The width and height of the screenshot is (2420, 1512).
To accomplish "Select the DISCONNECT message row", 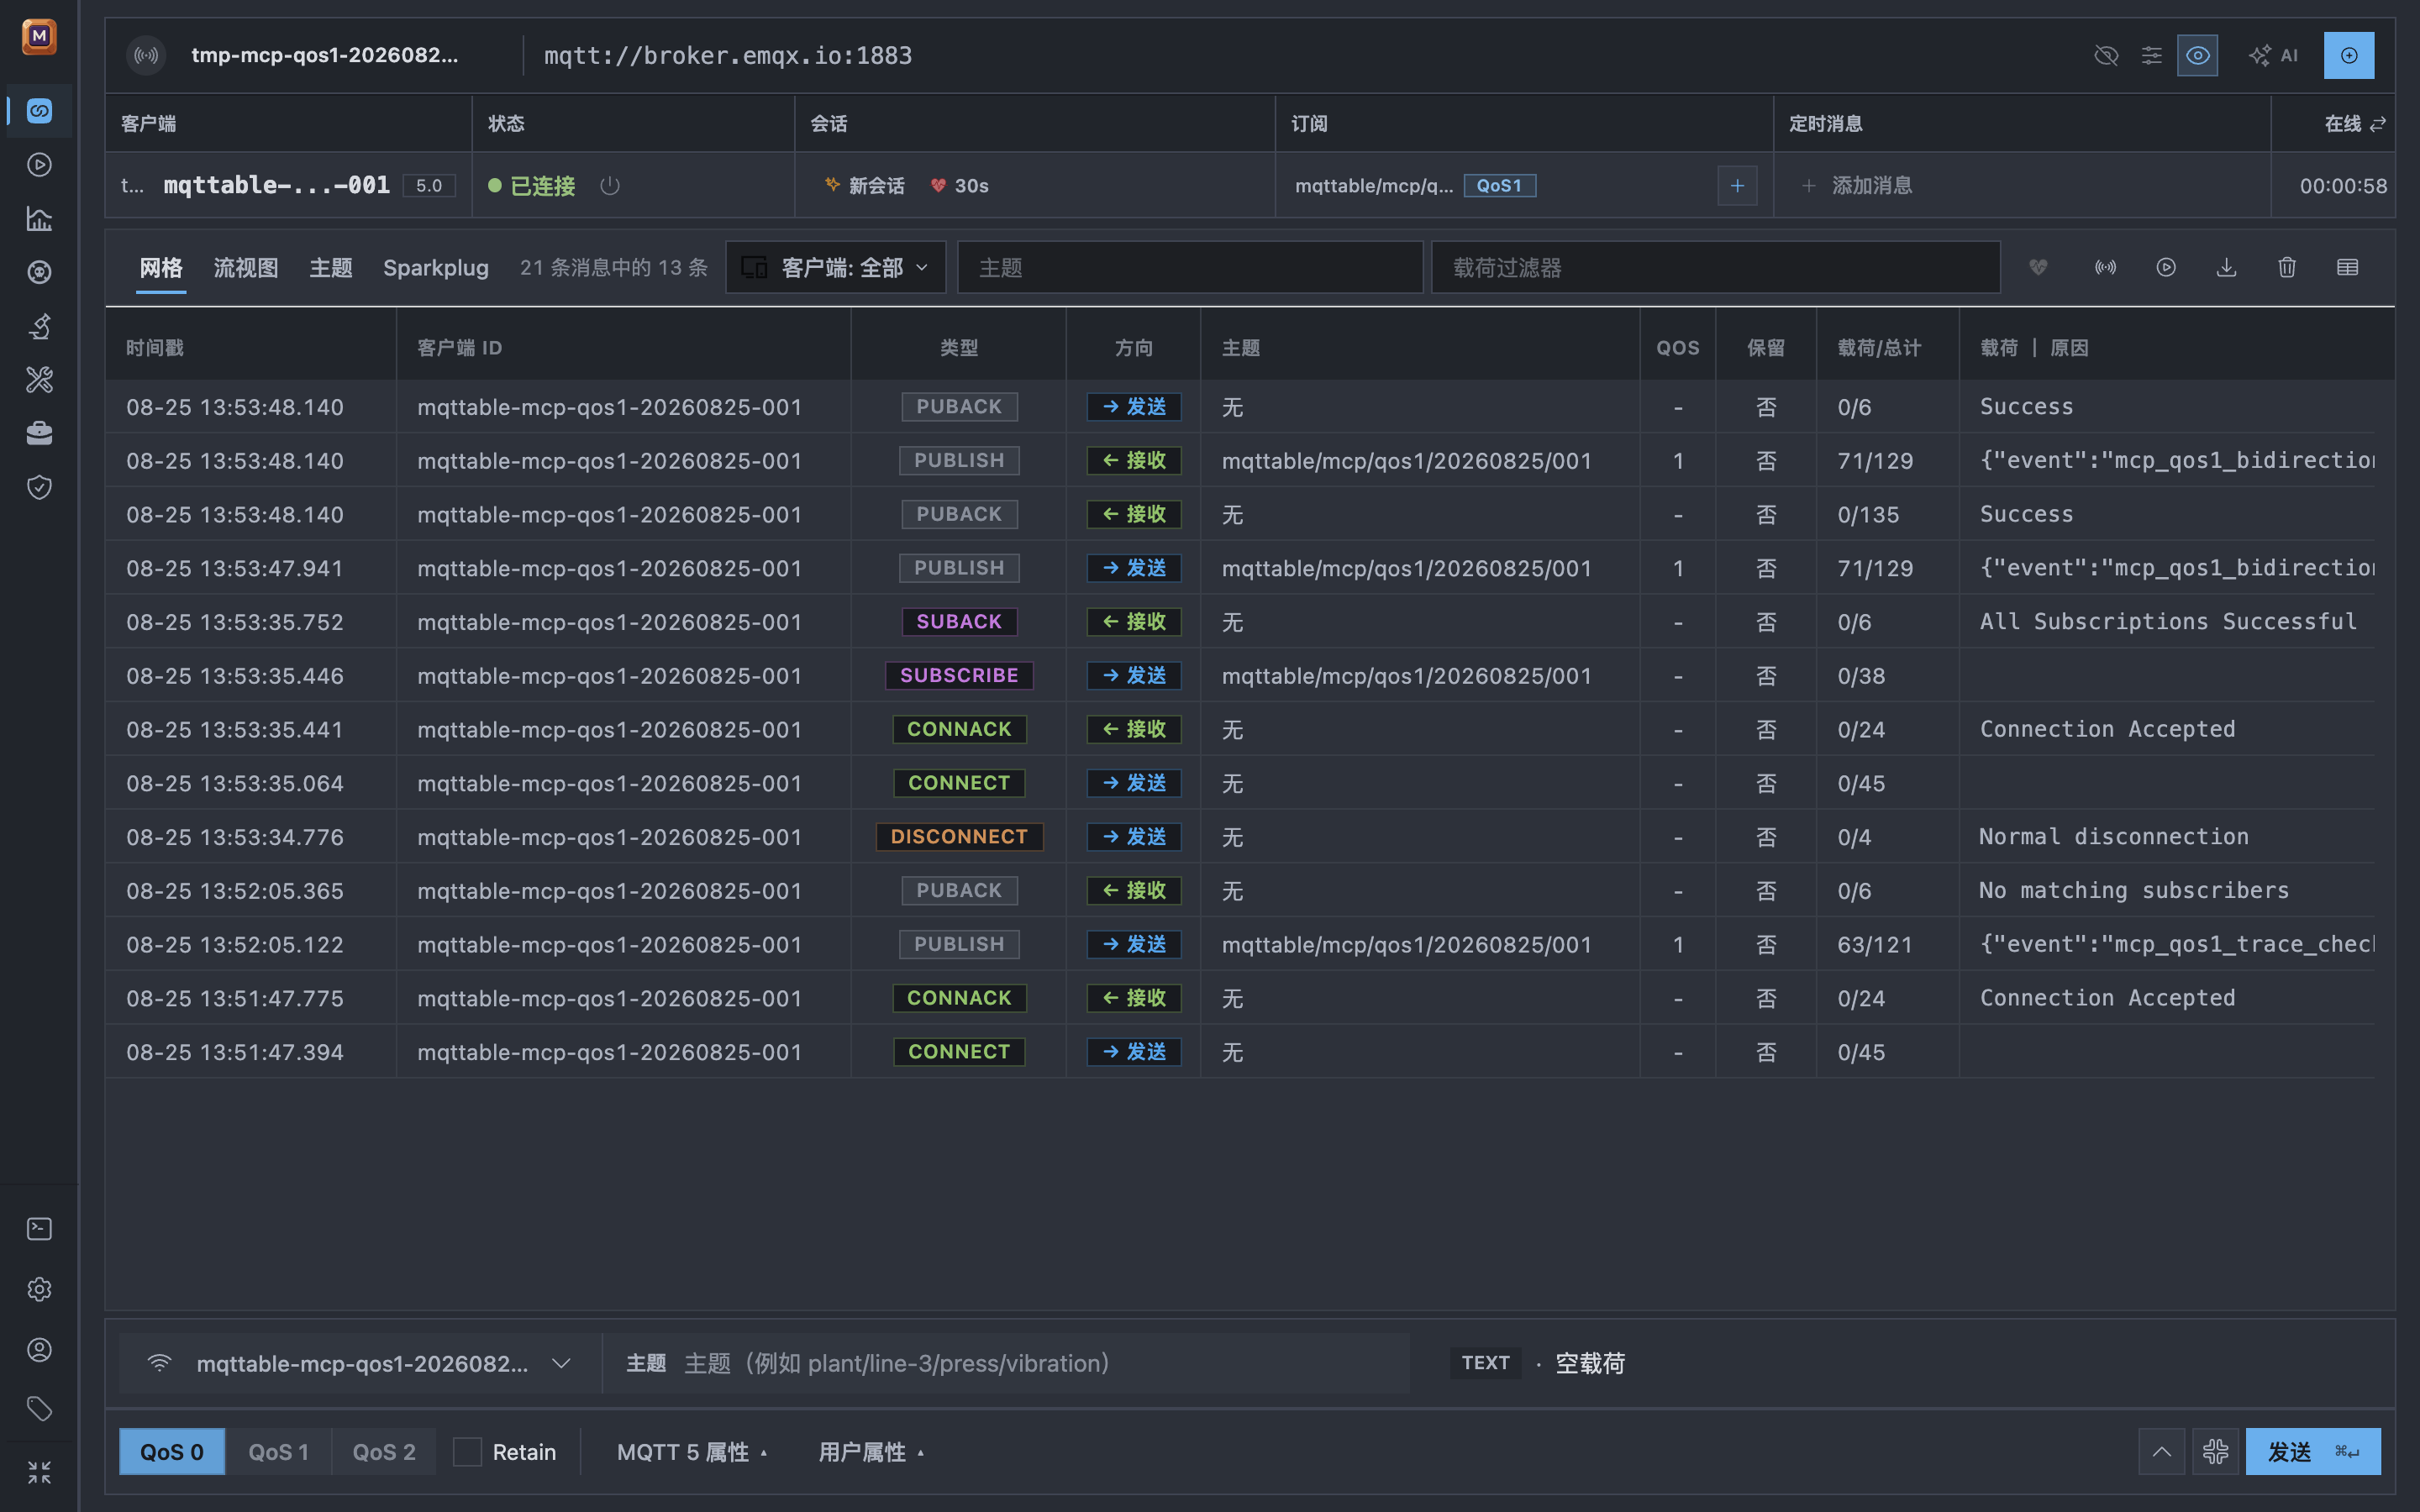I will coord(1240,837).
